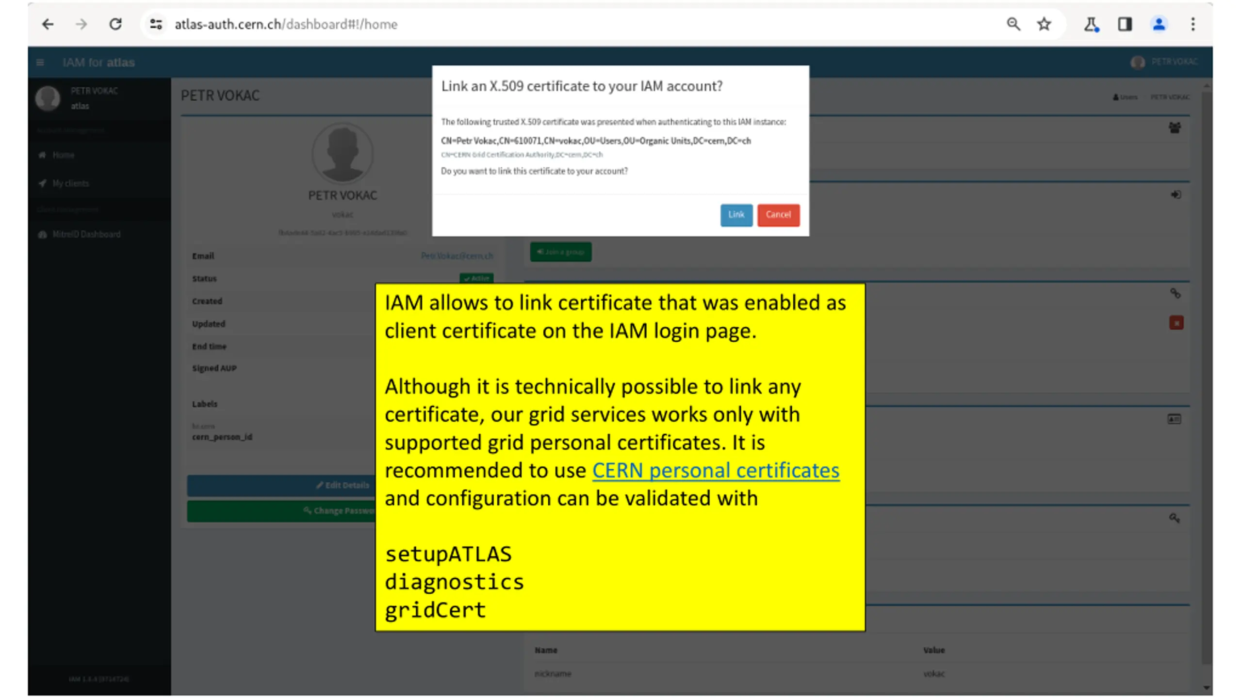Click the PETR VOKAC breadcrumb entry
This screenshot has height=698, width=1242.
[x=1170, y=97]
